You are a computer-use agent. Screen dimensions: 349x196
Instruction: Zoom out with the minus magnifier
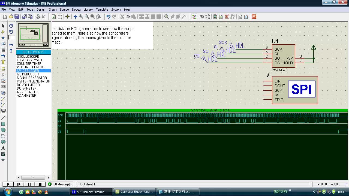pos(87,17)
